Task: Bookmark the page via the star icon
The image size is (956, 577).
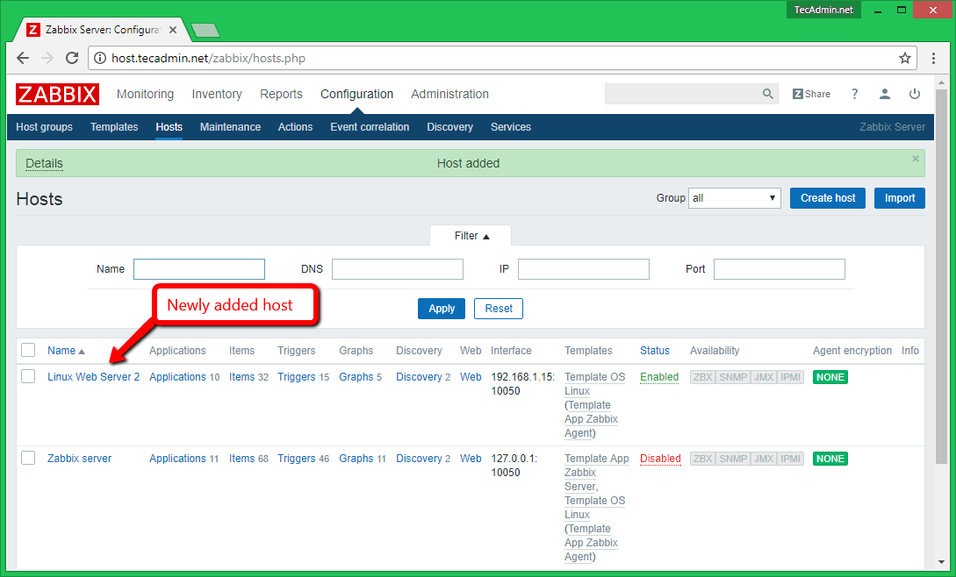Action: point(904,58)
